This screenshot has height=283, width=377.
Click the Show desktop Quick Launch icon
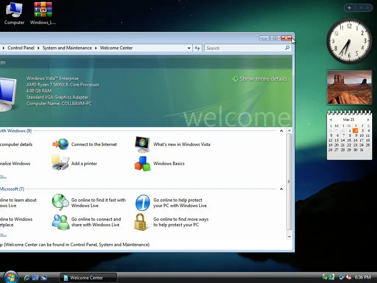pos(35,277)
